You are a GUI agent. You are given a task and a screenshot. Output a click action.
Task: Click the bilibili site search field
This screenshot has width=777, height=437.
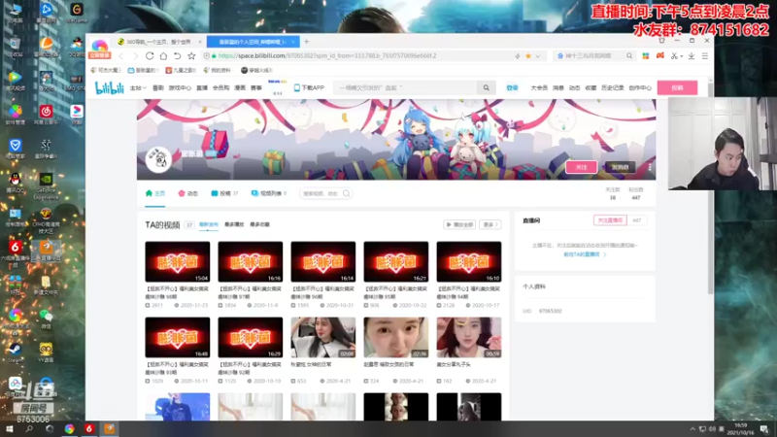(404, 87)
